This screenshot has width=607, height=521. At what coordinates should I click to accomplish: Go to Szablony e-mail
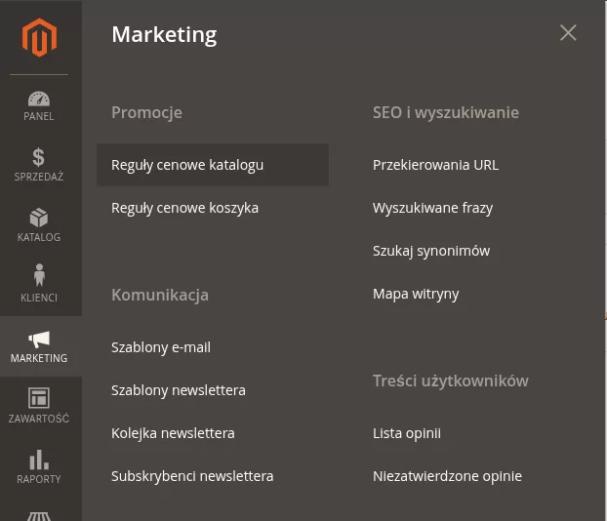[161, 347]
